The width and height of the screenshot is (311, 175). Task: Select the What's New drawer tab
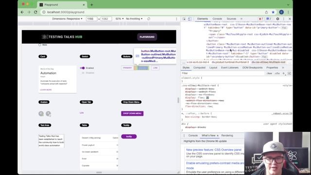(x=208, y=136)
